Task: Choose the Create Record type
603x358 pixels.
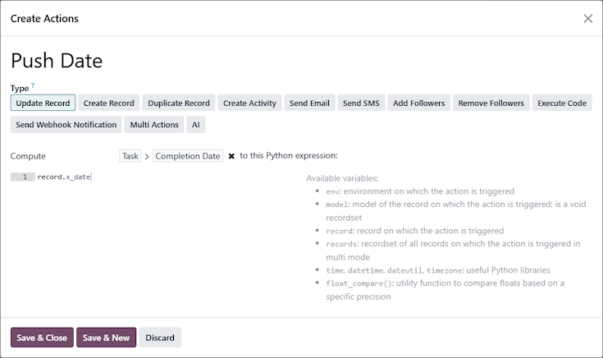Action: click(108, 103)
